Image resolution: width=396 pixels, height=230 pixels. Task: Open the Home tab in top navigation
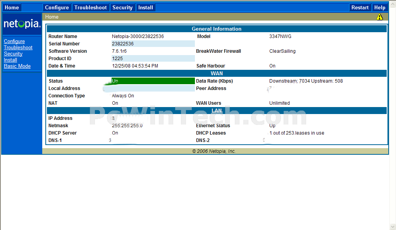[x=12, y=8]
